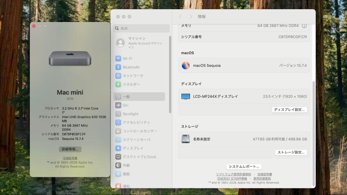Go back with the left chevron

point(180,17)
